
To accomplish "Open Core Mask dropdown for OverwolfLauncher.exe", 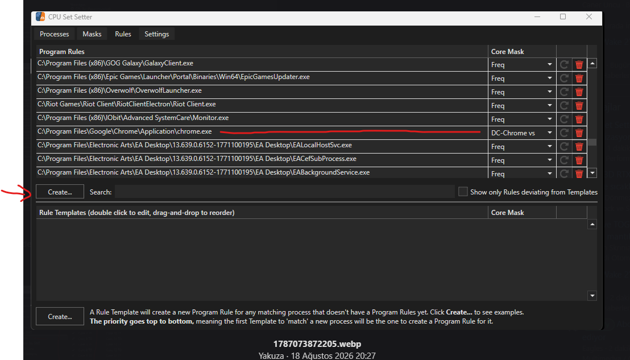I will pyautogui.click(x=522, y=92).
